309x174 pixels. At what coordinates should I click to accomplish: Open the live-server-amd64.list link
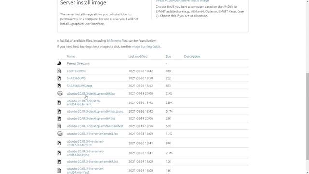coord(92,161)
